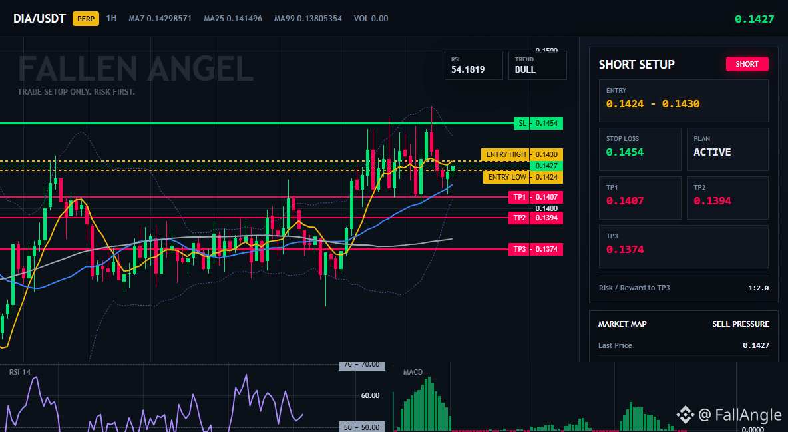The width and height of the screenshot is (788, 432).
Task: Click the TP1 0.1407 card in setup panel
Action: [640, 198]
